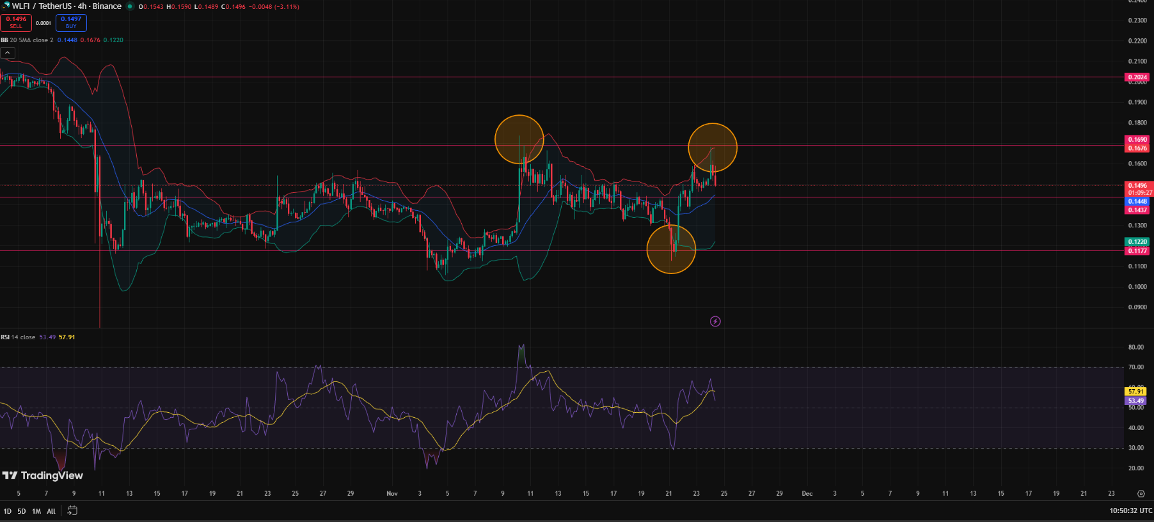Click the open price O0.1543 readout
Viewport: 1154px width, 522px height.
pos(151,7)
